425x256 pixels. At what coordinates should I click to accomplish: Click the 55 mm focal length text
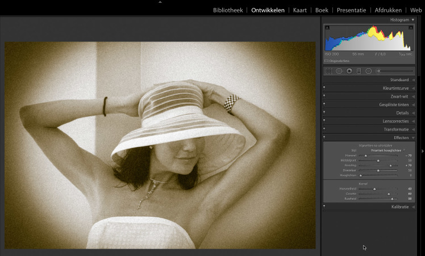(x=358, y=54)
